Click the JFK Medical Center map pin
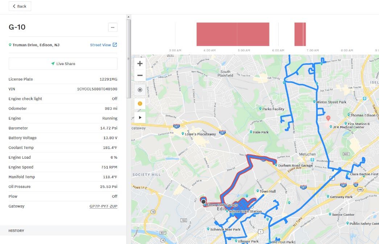 click(x=328, y=118)
